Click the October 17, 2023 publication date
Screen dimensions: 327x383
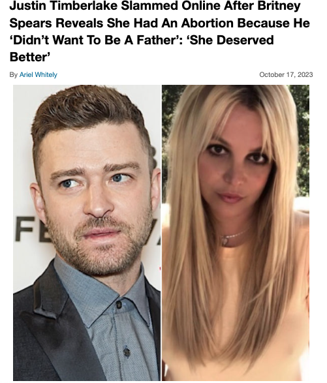pos(286,74)
